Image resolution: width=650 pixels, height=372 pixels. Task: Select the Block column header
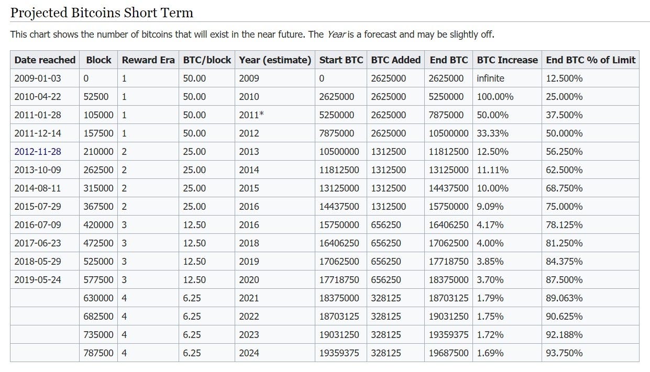coord(98,60)
